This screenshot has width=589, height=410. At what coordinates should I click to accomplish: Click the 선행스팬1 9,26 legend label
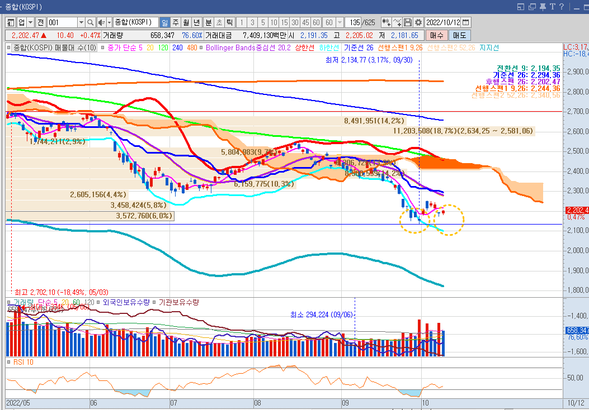(x=400, y=48)
